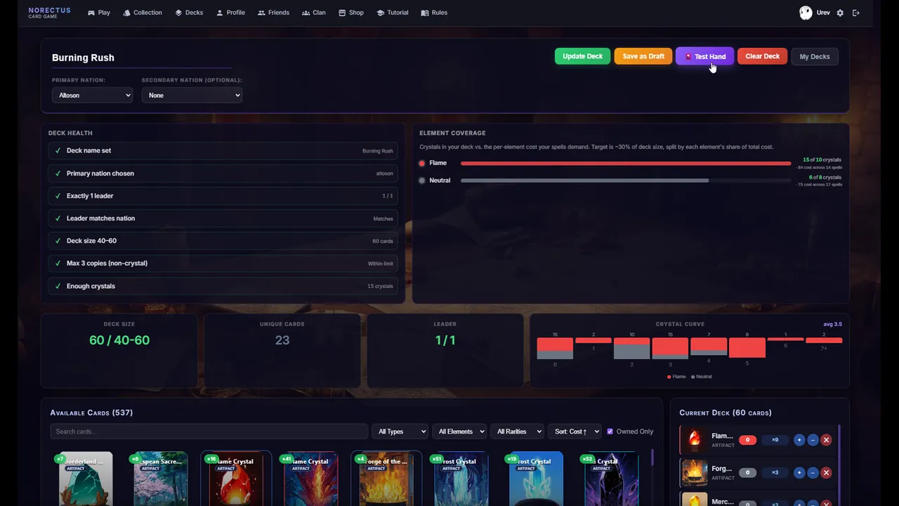Open the Primary Nation dropdown
This screenshot has height=506, width=899.
(92, 96)
